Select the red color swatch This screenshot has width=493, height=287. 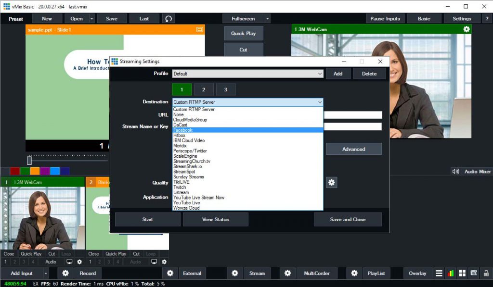[x=15, y=171]
